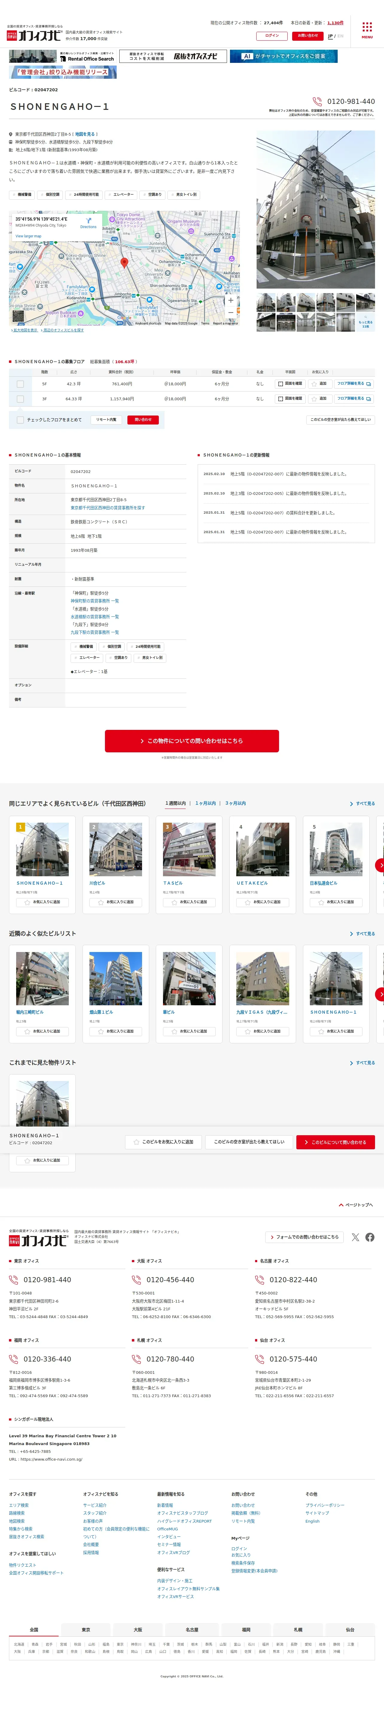Open フロア詳細を見る for 3F
Screen dimensions: 384x1713
point(354,399)
